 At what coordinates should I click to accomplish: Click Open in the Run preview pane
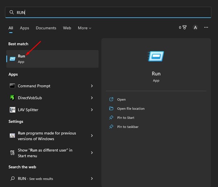click(121, 99)
